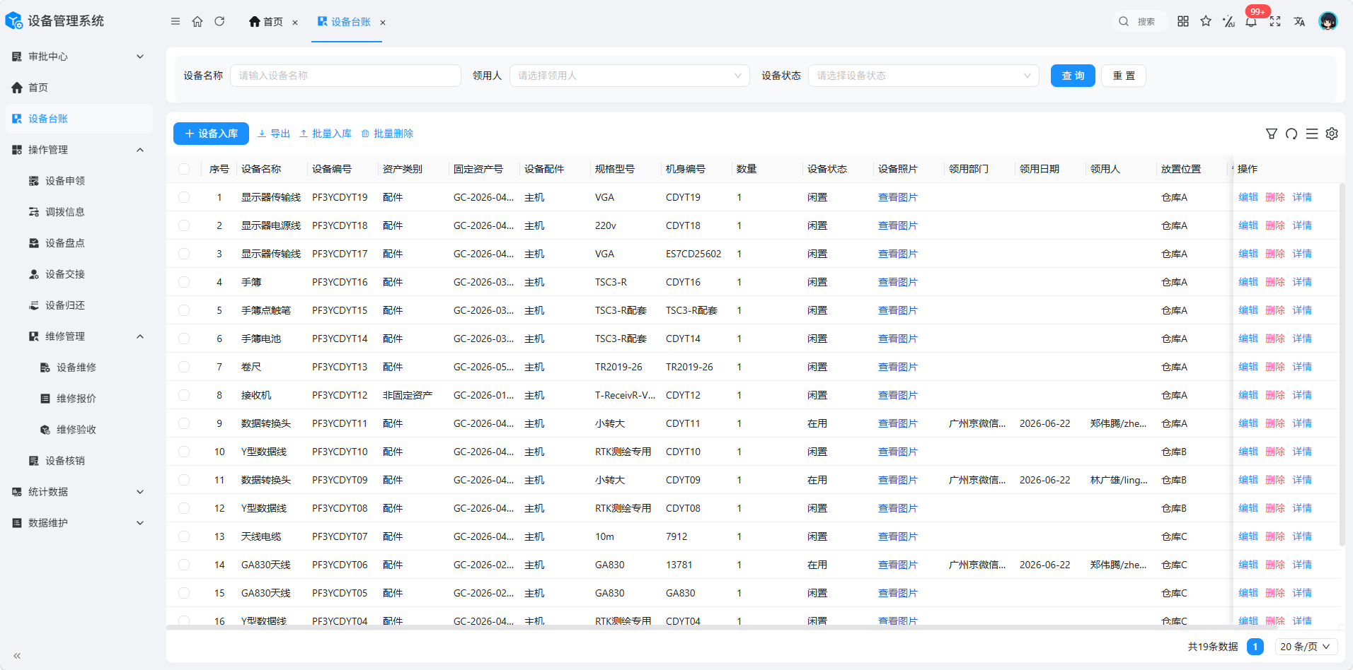
Task: Click the star favorites icon
Action: (x=1206, y=21)
